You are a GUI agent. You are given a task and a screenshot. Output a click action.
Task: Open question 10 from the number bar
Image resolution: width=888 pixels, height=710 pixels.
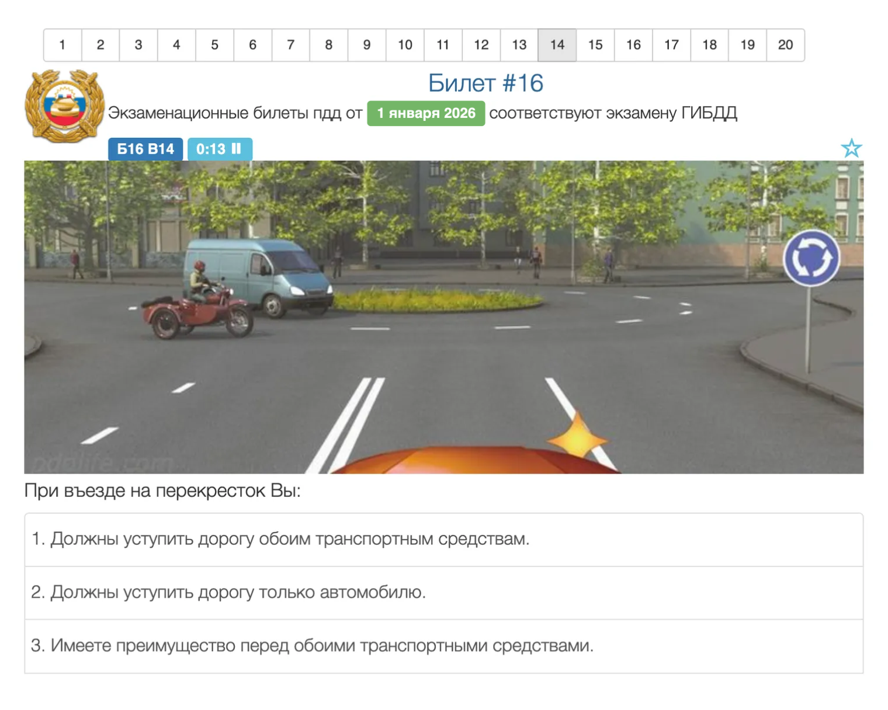click(x=404, y=44)
